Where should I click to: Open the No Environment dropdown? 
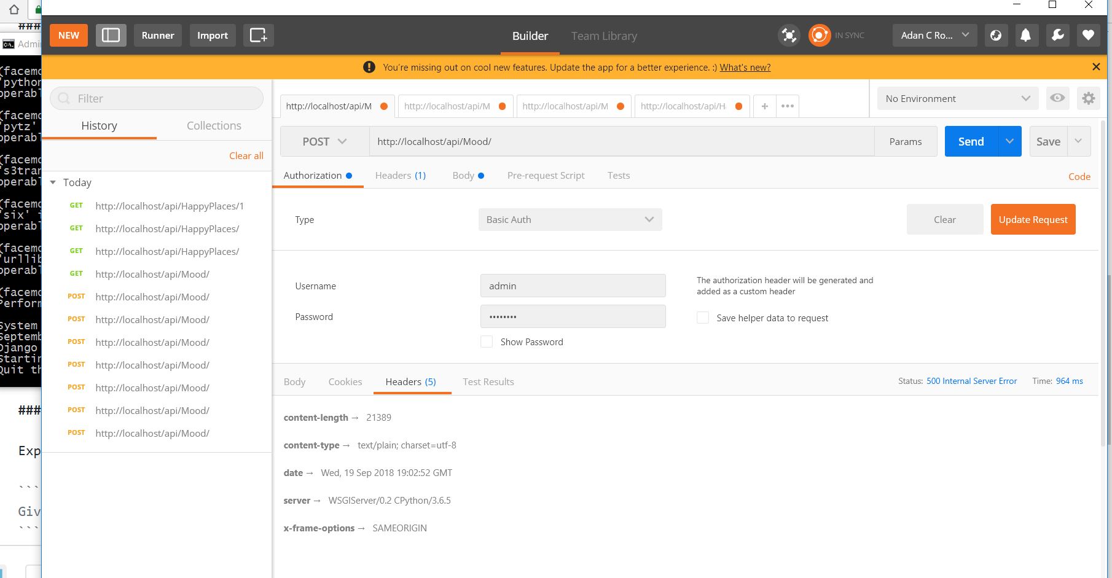958,98
